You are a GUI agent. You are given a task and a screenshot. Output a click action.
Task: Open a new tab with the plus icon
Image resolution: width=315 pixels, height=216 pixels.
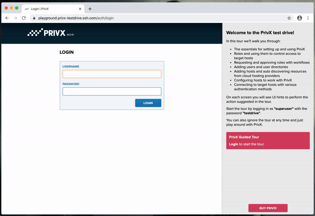(x=90, y=9)
